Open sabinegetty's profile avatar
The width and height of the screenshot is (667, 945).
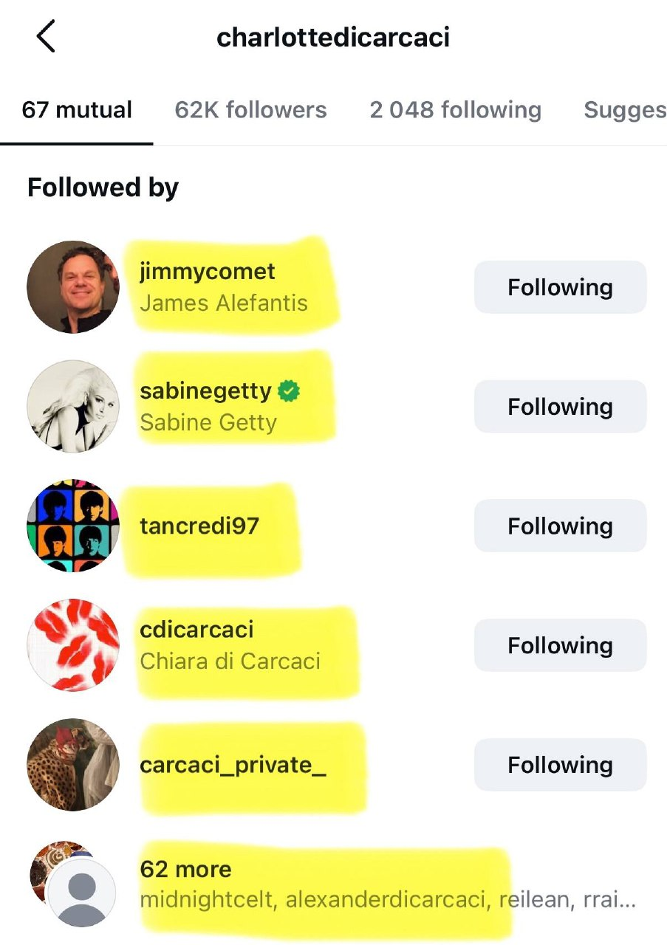[72, 406]
